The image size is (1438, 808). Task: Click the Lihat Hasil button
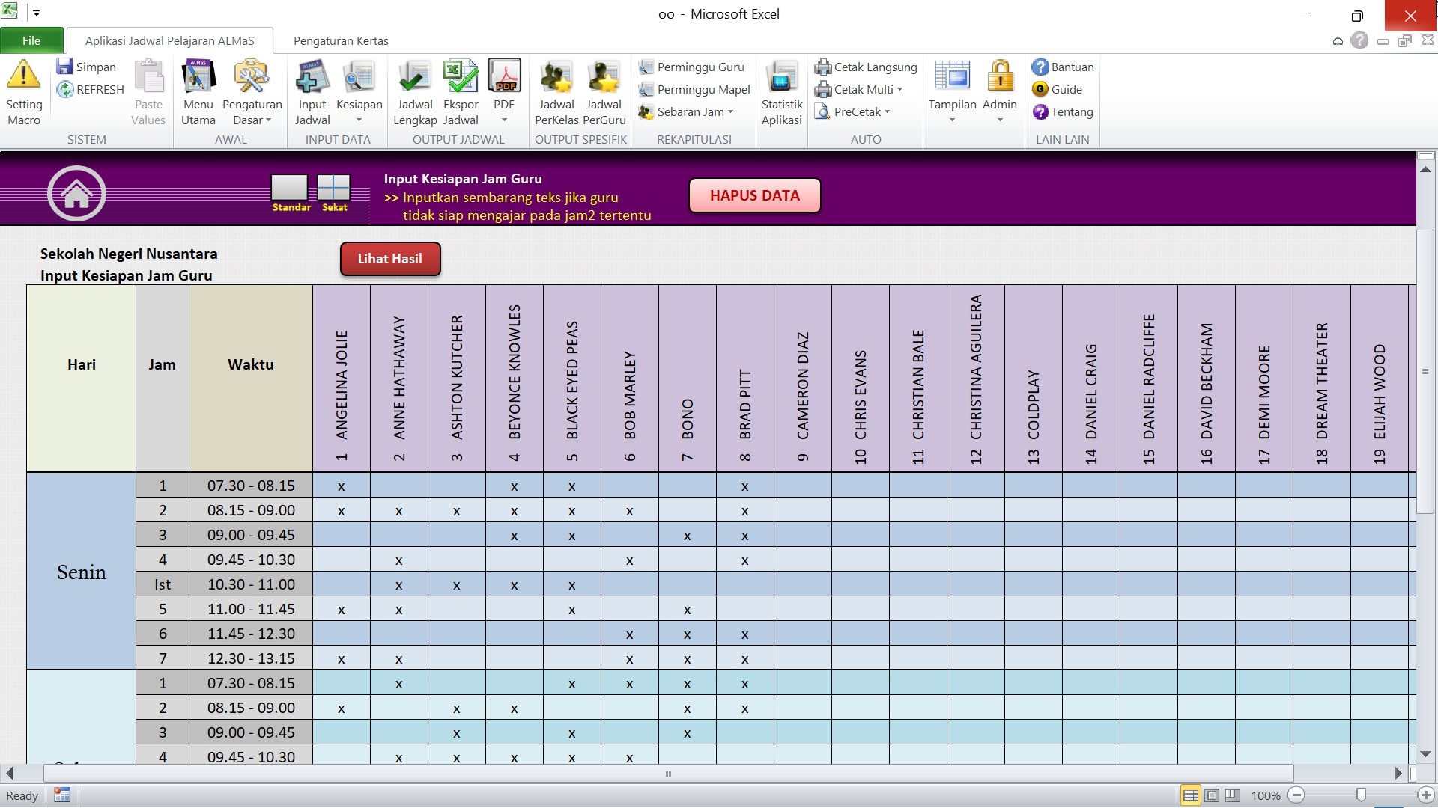389,259
